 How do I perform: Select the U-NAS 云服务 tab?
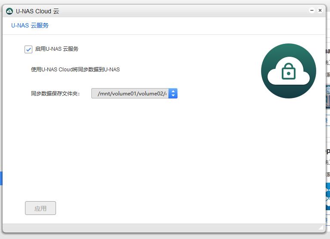click(x=30, y=25)
